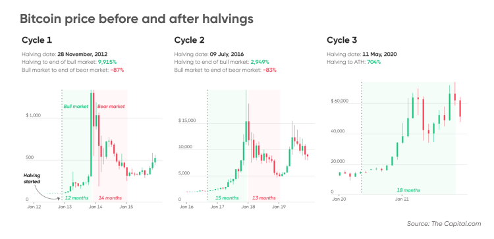Click the red 'Bear market' label

tap(111, 107)
